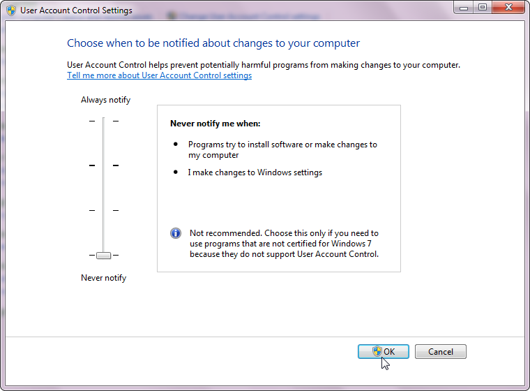This screenshot has width=530, height=391.
Task: Click the blue information icon near 'Not recommended'
Action: click(176, 233)
